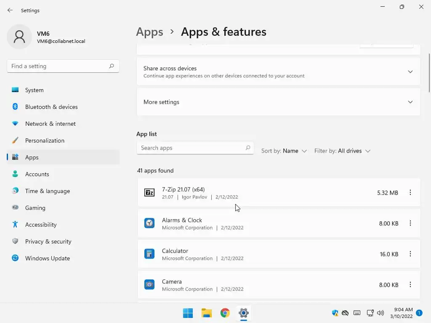Open more options for 7-Zip
431x323 pixels.
[410, 193]
